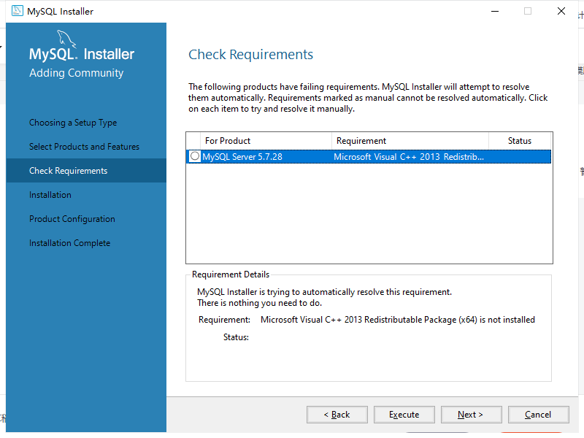Viewport: 584px width, 438px height.
Task: Click the 'Status' column header
Action: coord(519,140)
